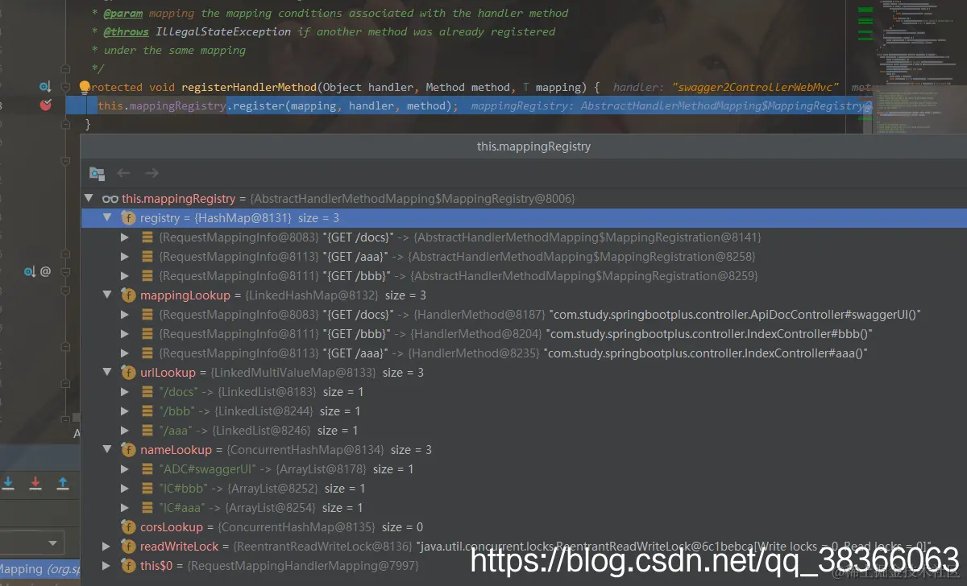Collapse the urlLookup node
The image size is (967, 586).
coord(106,373)
